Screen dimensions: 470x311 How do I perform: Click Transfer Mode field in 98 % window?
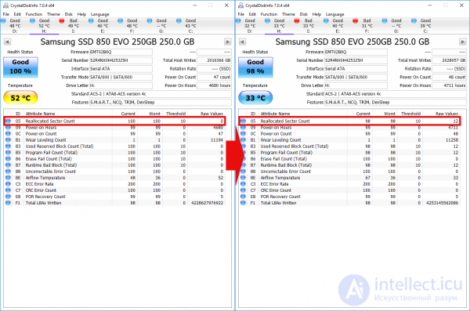[x=356, y=77]
